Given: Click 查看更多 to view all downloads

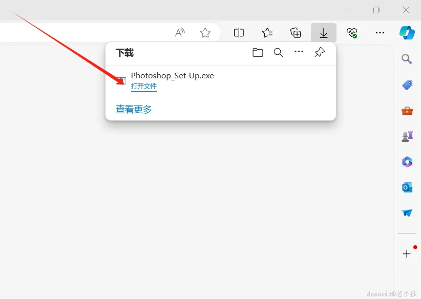Looking at the screenshot, I should click(133, 109).
